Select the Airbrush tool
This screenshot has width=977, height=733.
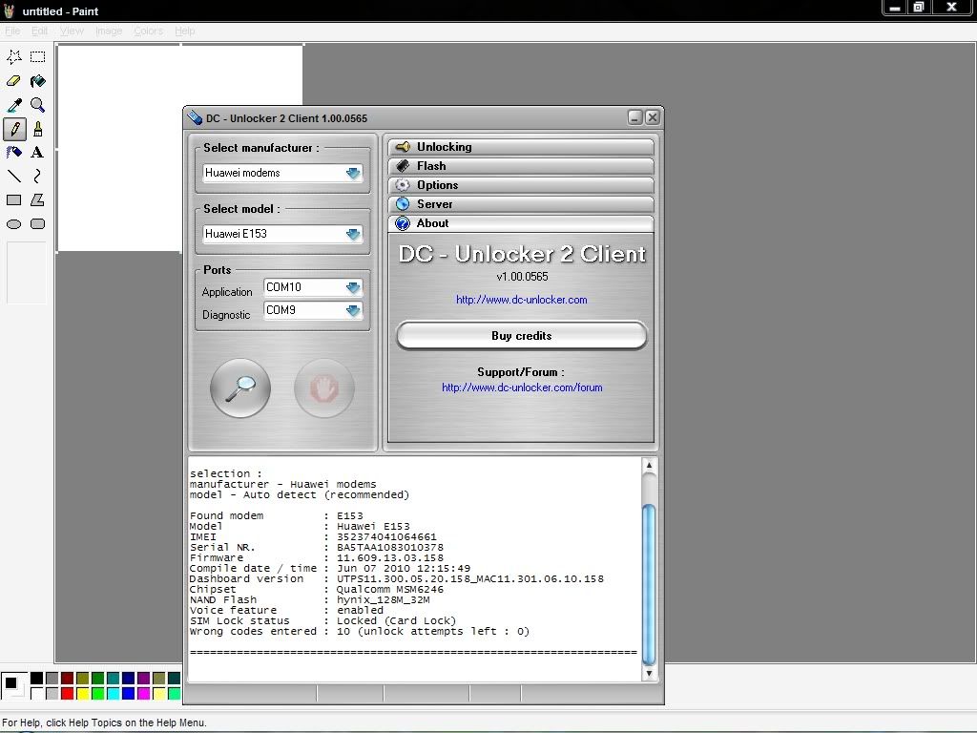click(14, 153)
